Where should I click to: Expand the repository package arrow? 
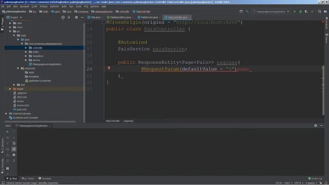(26, 56)
